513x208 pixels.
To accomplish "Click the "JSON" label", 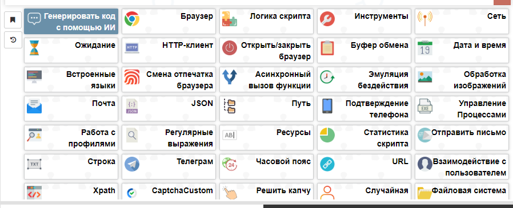I will tap(202, 103).
